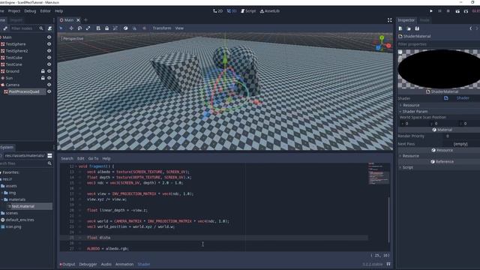Open shader editor Search menu

tap(67, 158)
